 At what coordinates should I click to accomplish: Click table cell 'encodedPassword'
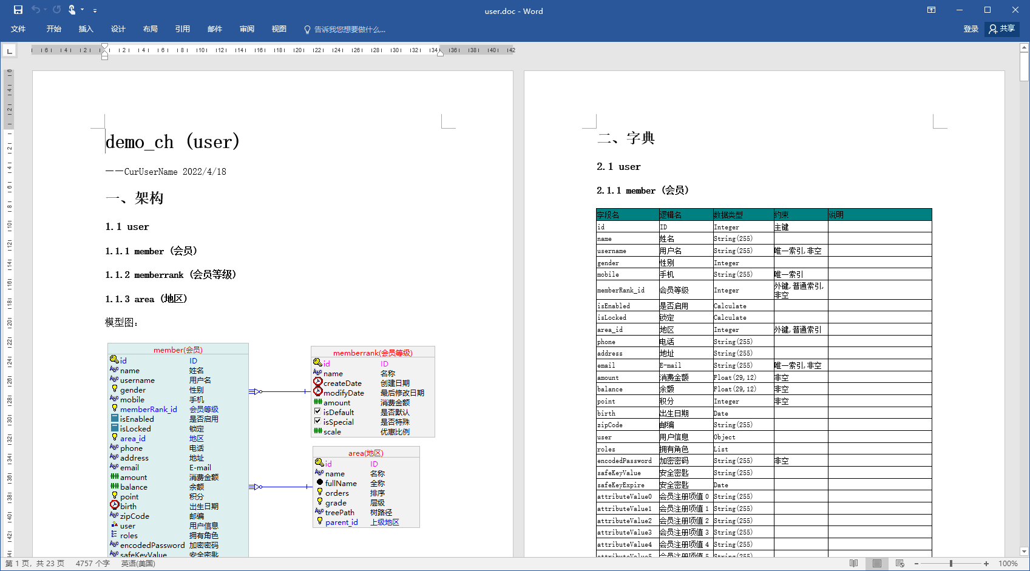pyautogui.click(x=628, y=461)
